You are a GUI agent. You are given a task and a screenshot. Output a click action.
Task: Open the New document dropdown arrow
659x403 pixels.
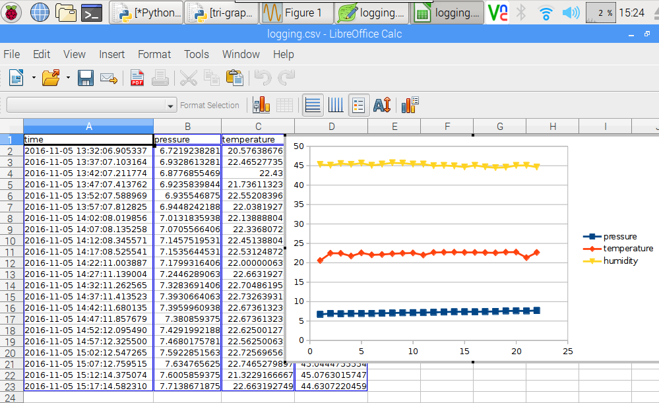(33, 78)
